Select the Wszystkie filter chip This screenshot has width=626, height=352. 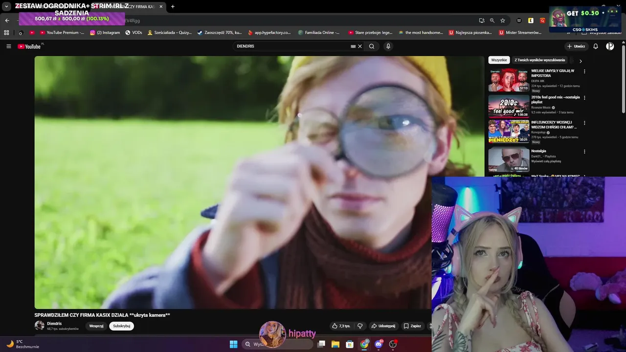(499, 60)
